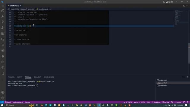Open the Windows Start menu
The width and height of the screenshot is (190, 107).
[2, 105]
